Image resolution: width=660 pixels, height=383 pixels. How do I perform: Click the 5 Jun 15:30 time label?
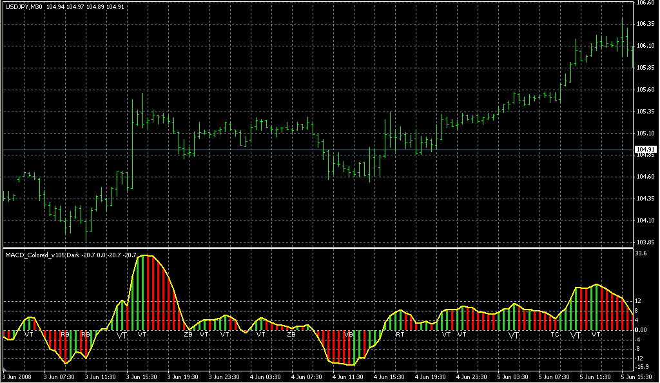click(x=639, y=377)
